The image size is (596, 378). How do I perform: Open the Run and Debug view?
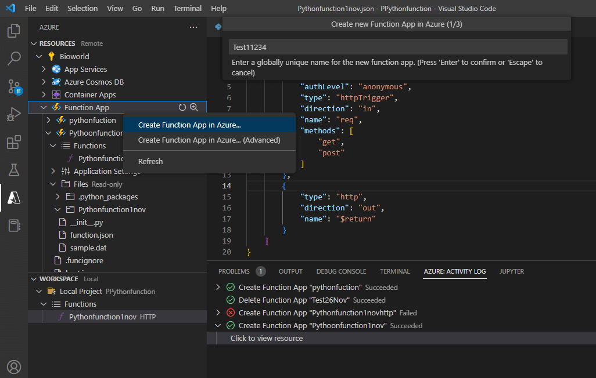[13, 114]
